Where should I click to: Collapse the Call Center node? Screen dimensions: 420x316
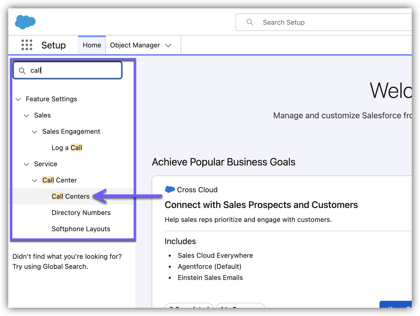tap(35, 180)
